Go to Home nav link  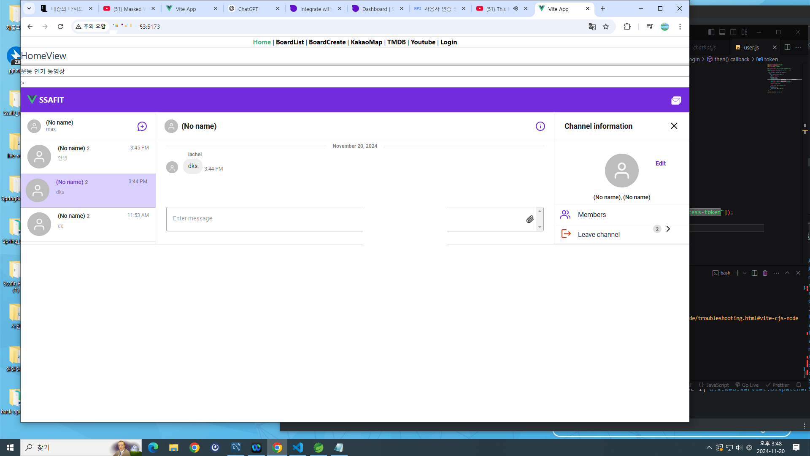pyautogui.click(x=262, y=42)
